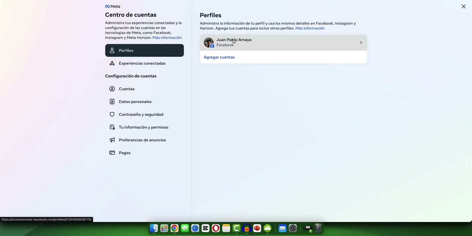Open Audacity from the dock
This screenshot has width=472, height=236.
tap(247, 229)
